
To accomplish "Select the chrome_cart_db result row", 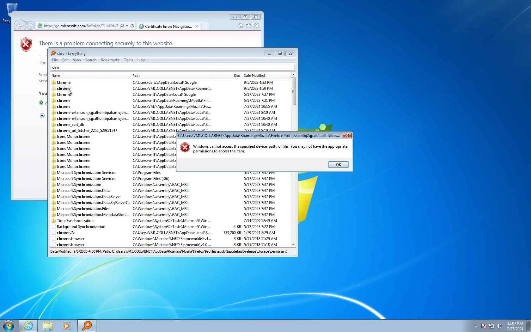I will [170, 125].
